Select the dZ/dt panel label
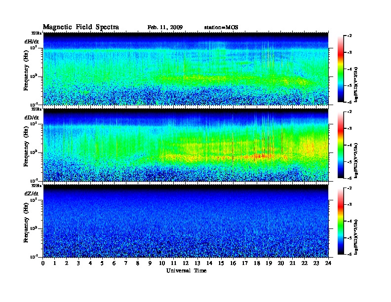The width and height of the screenshot is (391, 302). pos(32,193)
